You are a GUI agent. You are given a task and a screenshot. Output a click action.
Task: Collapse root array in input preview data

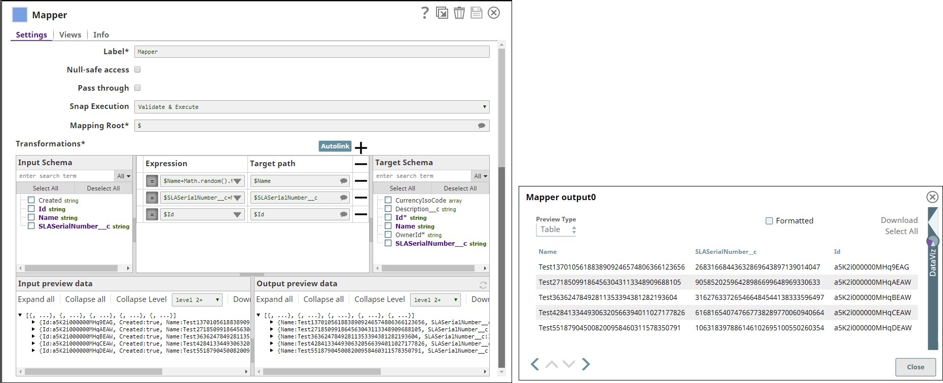[20, 315]
